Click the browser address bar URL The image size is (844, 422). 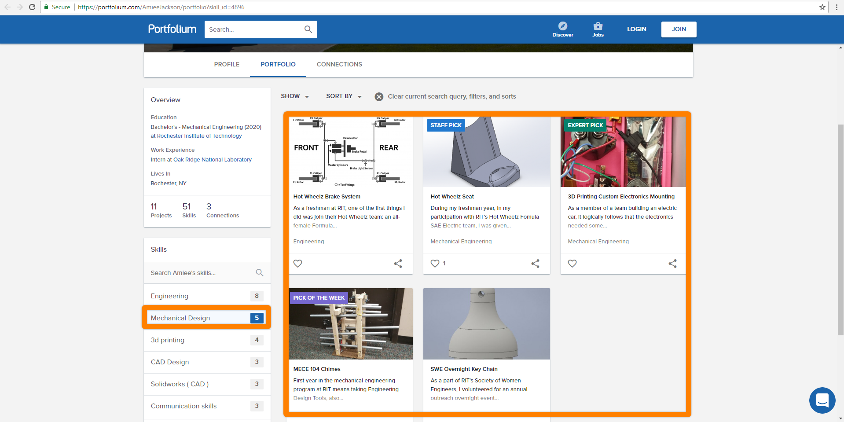tap(161, 7)
